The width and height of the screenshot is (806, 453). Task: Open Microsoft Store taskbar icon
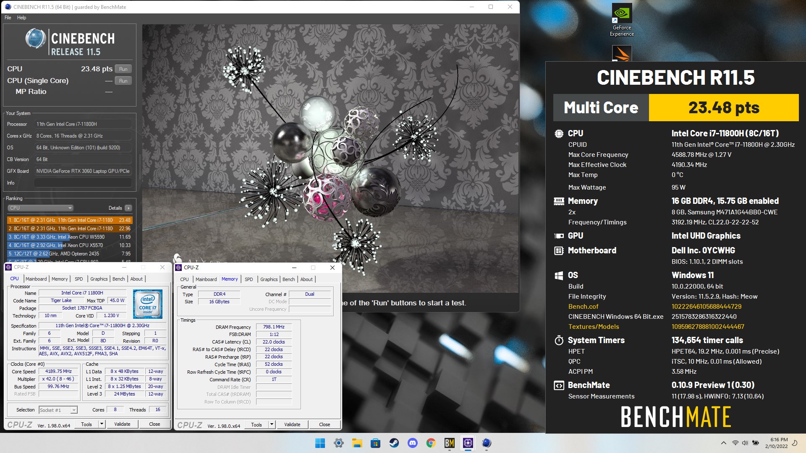375,443
